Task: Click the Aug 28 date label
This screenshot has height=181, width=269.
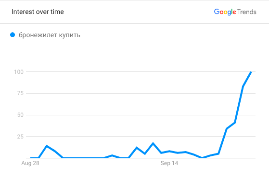Action: pyautogui.click(x=30, y=163)
